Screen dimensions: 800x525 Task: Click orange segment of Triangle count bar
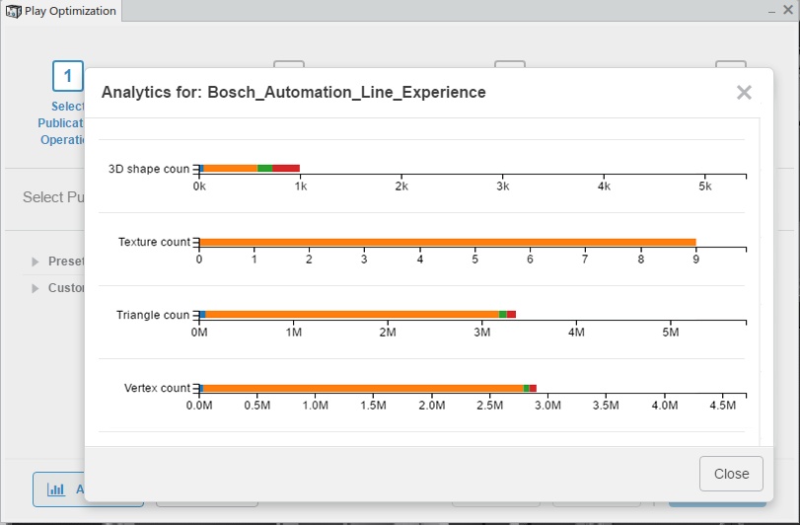tap(352, 314)
